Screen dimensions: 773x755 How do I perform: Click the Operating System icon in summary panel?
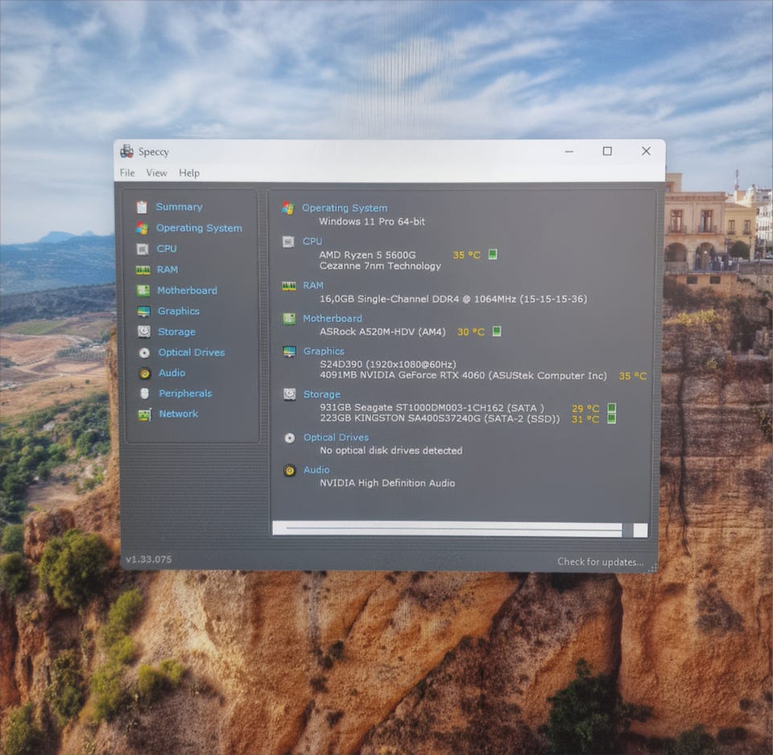(288, 208)
